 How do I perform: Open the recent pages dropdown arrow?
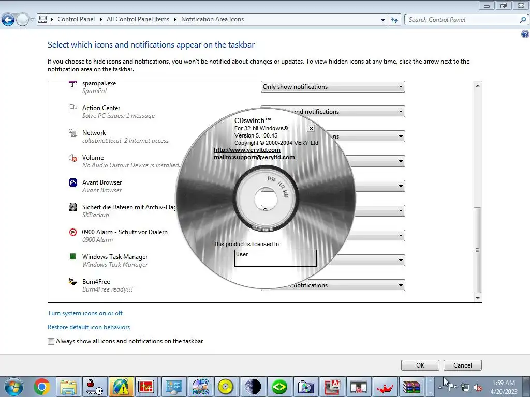pos(33,20)
